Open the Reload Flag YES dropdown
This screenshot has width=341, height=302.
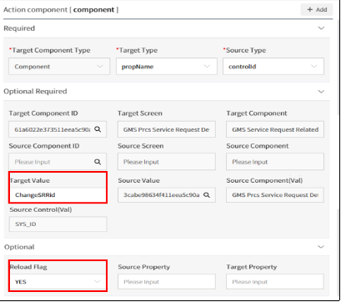point(58,282)
